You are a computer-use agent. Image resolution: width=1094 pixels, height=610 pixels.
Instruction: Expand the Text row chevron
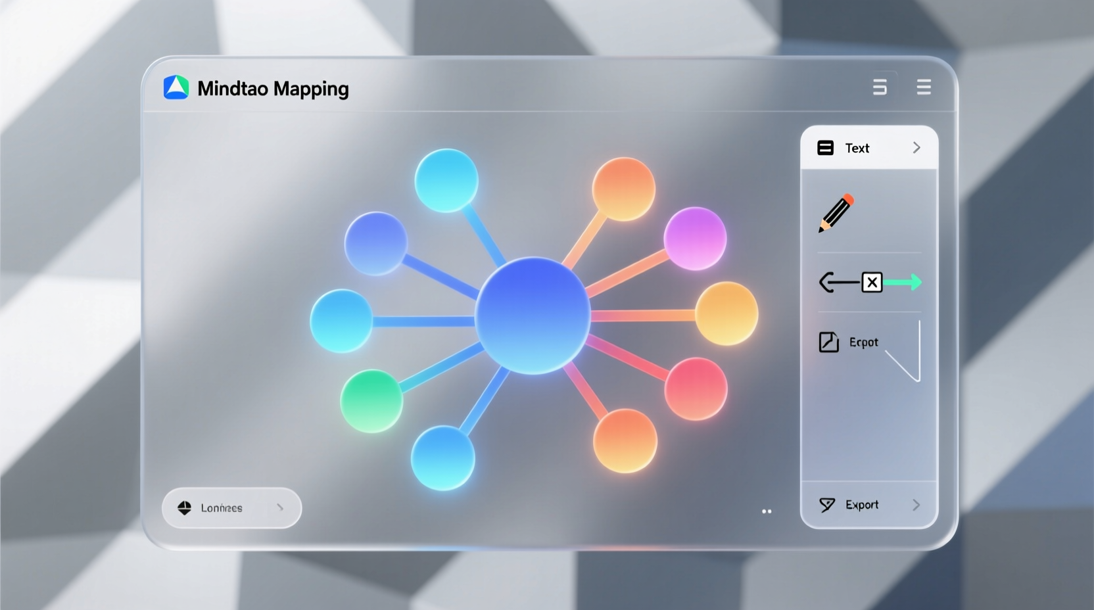coord(916,148)
